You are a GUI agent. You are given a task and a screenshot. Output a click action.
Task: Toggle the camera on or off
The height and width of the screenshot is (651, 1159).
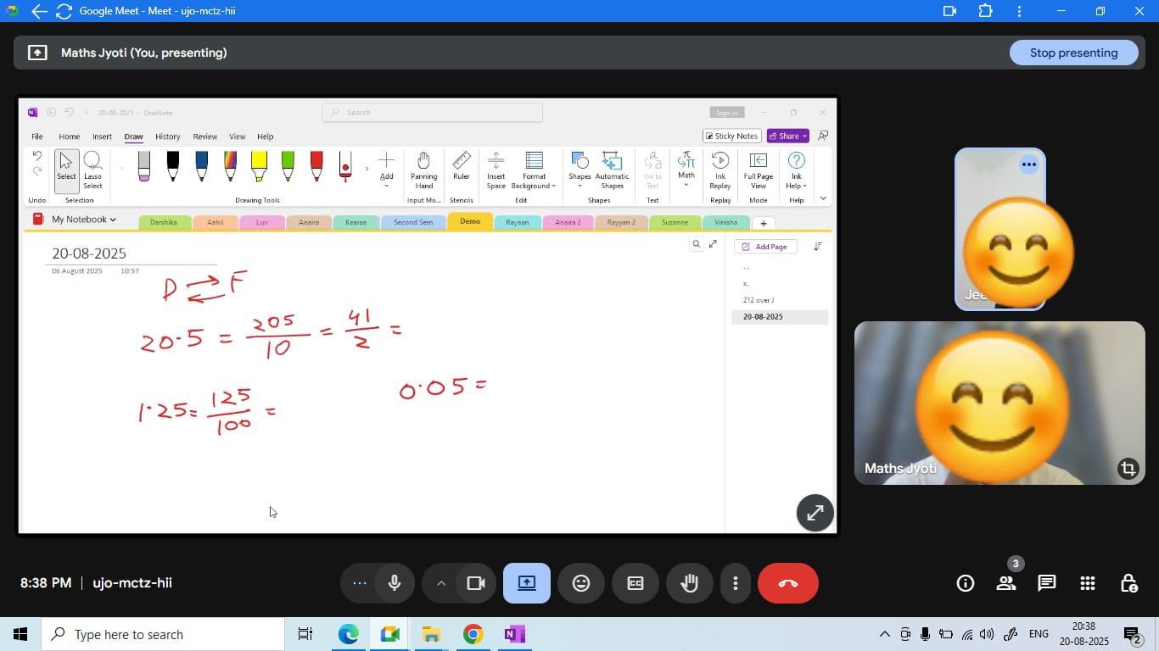click(x=476, y=583)
